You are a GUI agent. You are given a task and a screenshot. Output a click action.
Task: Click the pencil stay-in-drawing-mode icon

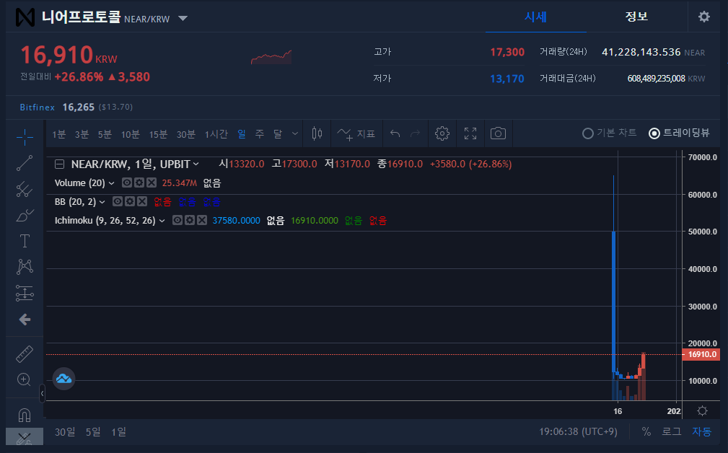click(24, 437)
